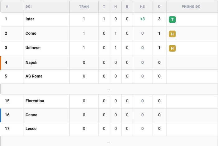Sort table by TRẬN column header

(x=84, y=7)
